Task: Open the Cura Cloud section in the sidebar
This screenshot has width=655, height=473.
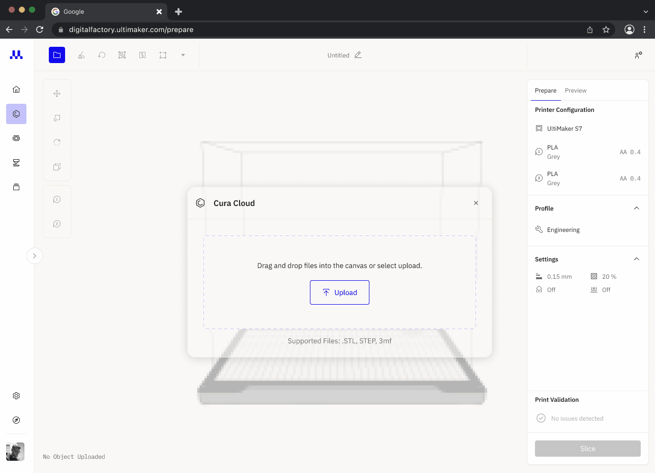Action: 16,114
